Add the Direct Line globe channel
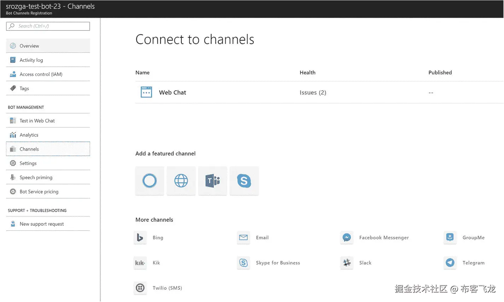 (x=181, y=181)
